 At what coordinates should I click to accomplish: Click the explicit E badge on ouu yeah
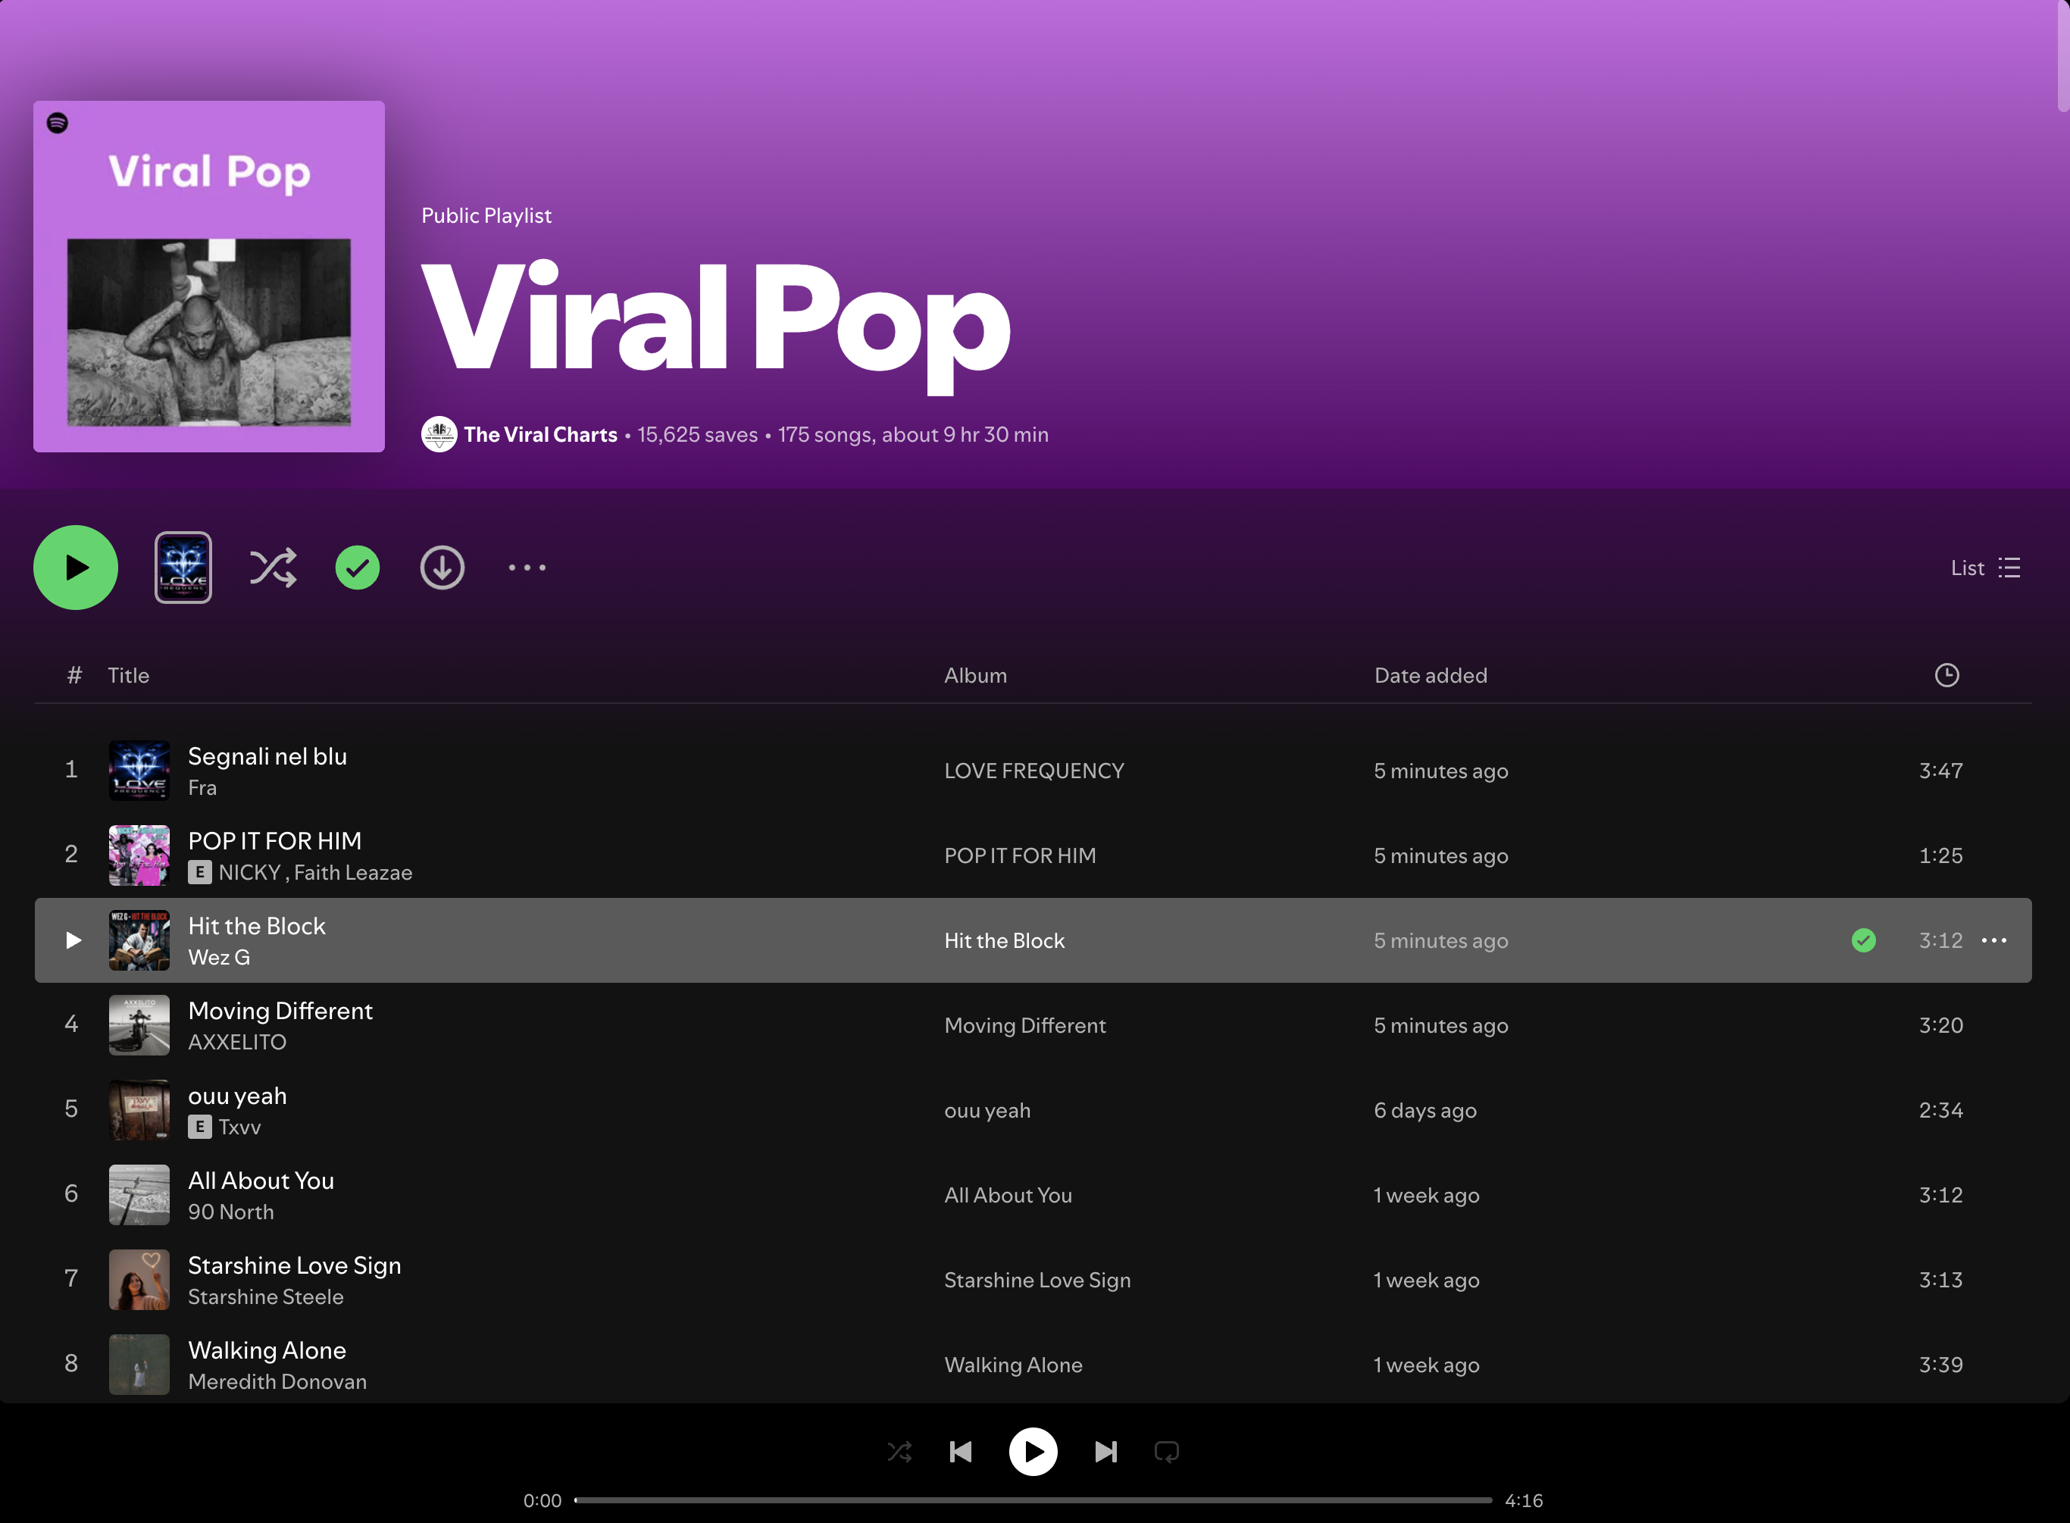(x=200, y=1127)
